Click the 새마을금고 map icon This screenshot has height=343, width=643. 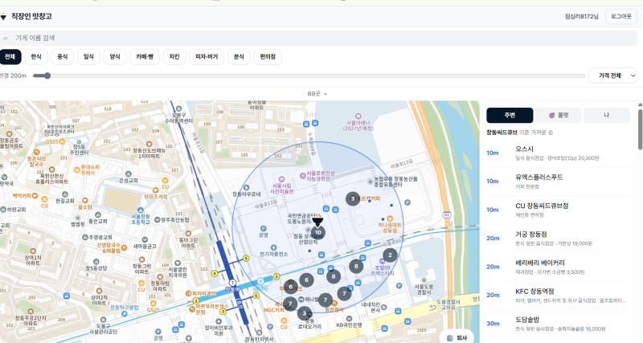145,239
